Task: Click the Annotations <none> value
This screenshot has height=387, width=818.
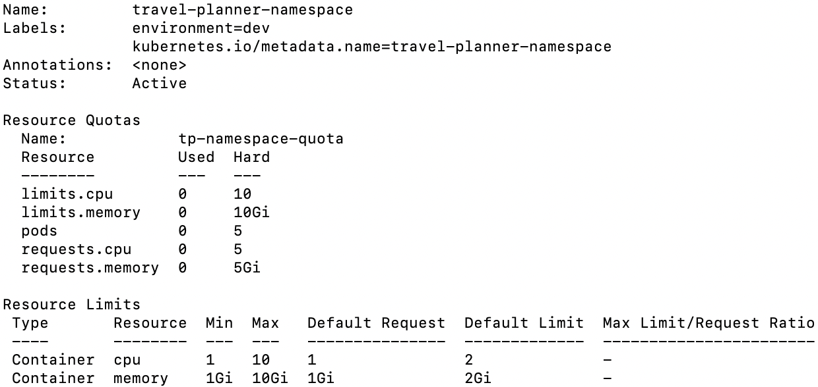Action: (159, 65)
